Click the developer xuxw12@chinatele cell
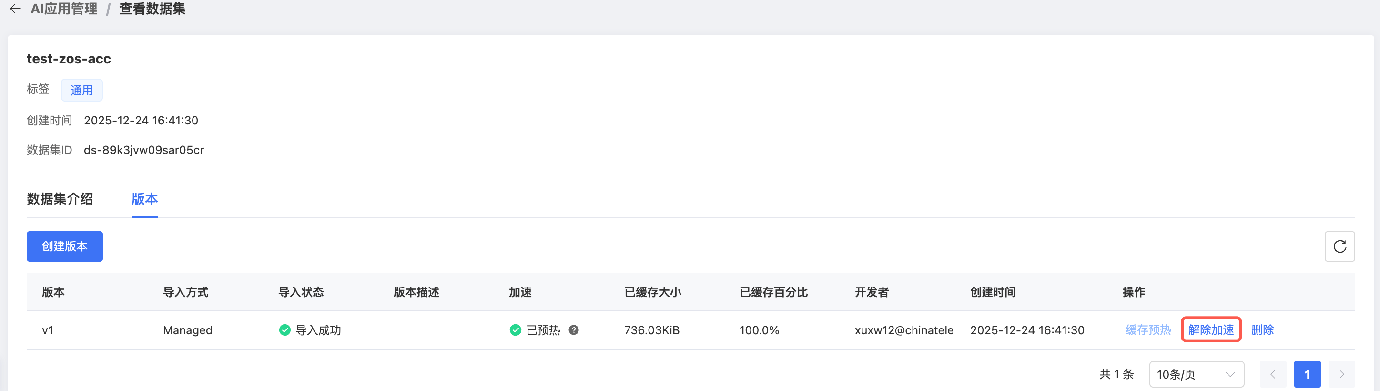1380x391 pixels. click(904, 330)
